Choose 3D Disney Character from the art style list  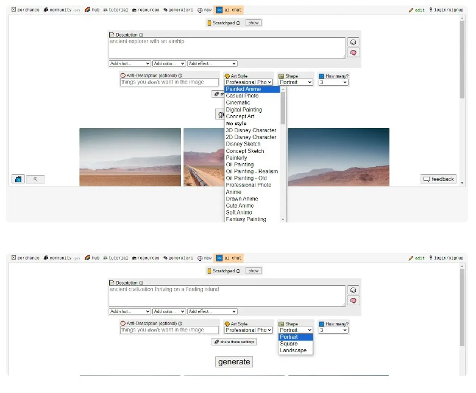[x=252, y=130]
